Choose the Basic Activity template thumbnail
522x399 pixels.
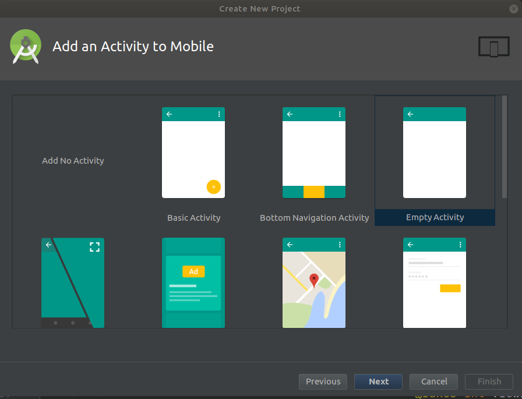(193, 153)
